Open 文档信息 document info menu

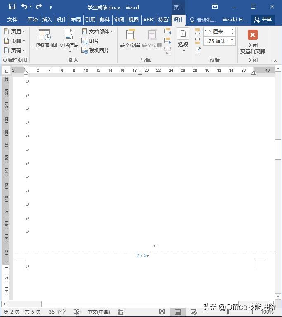69,40
